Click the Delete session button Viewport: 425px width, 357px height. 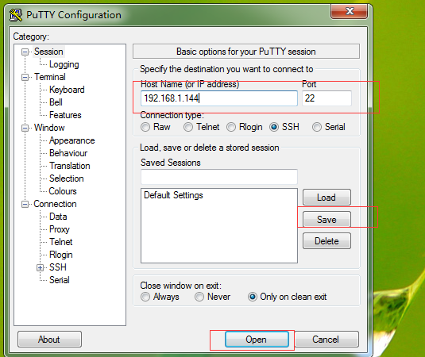[x=326, y=241]
